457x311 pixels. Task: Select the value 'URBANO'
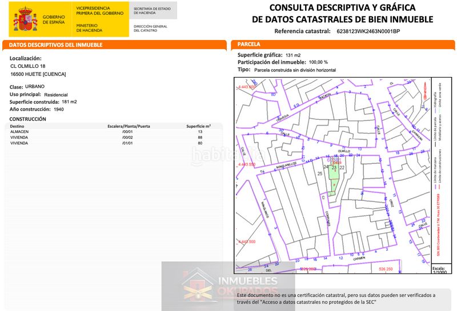[x=35, y=87]
